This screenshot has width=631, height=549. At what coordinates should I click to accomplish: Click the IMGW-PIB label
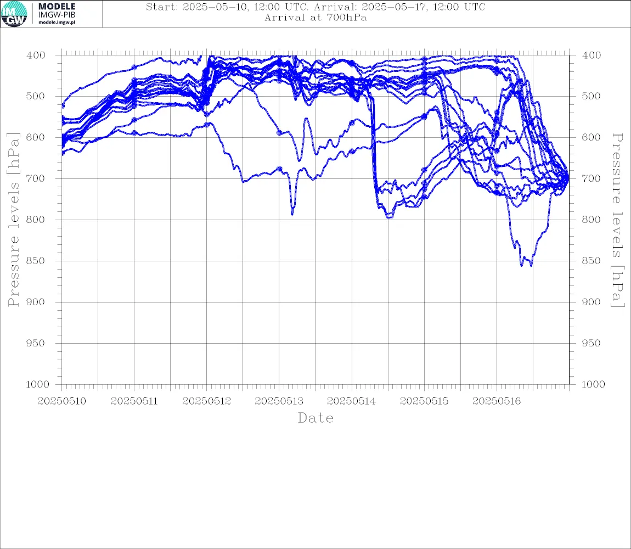(x=57, y=14)
